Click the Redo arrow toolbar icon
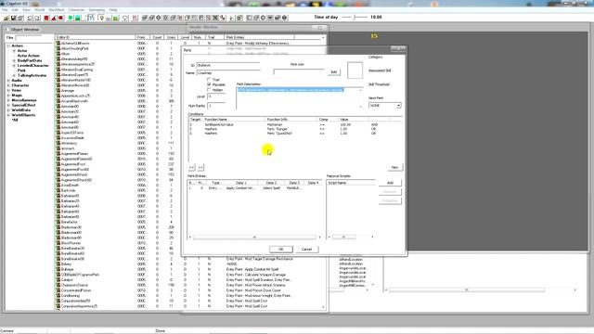The height and width of the screenshot is (334, 594). tap(37, 18)
